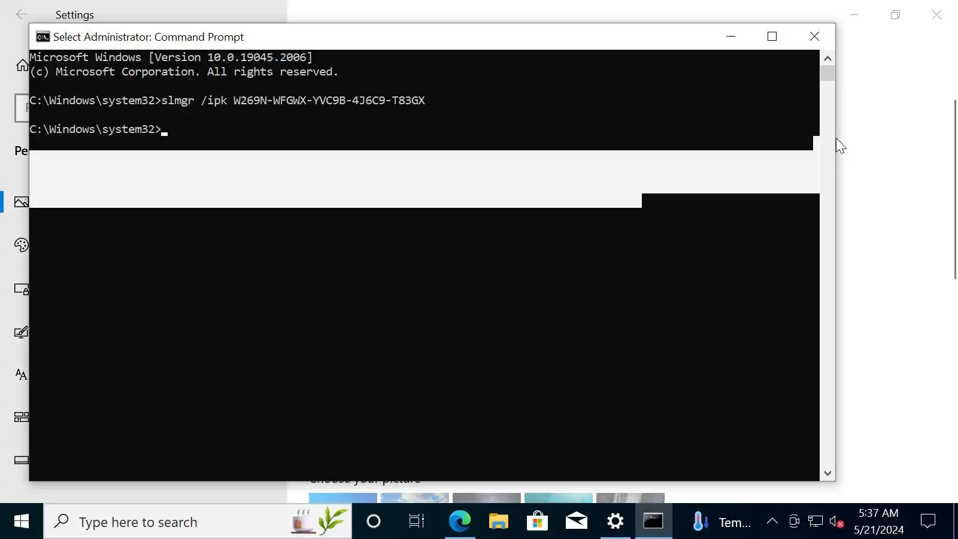Open Action Center notifications icon
This screenshot has height=539, width=958.
928,522
